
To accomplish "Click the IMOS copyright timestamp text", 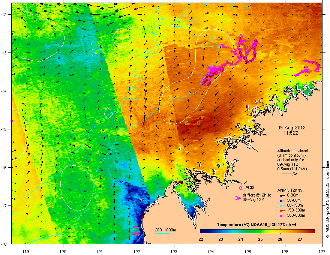I will pyautogui.click(x=327, y=199).
